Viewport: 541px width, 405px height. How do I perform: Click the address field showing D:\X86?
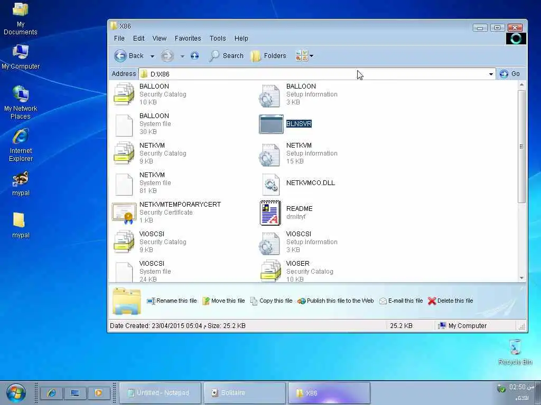(316, 74)
